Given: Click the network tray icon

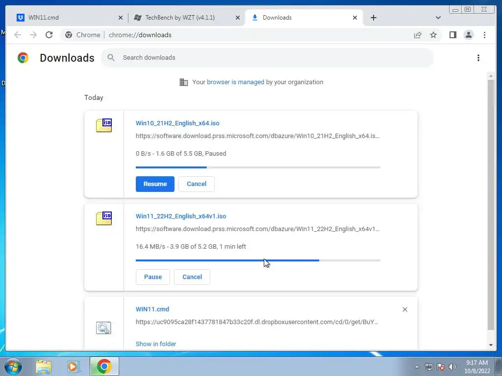Looking at the screenshot, I should 428,367.
